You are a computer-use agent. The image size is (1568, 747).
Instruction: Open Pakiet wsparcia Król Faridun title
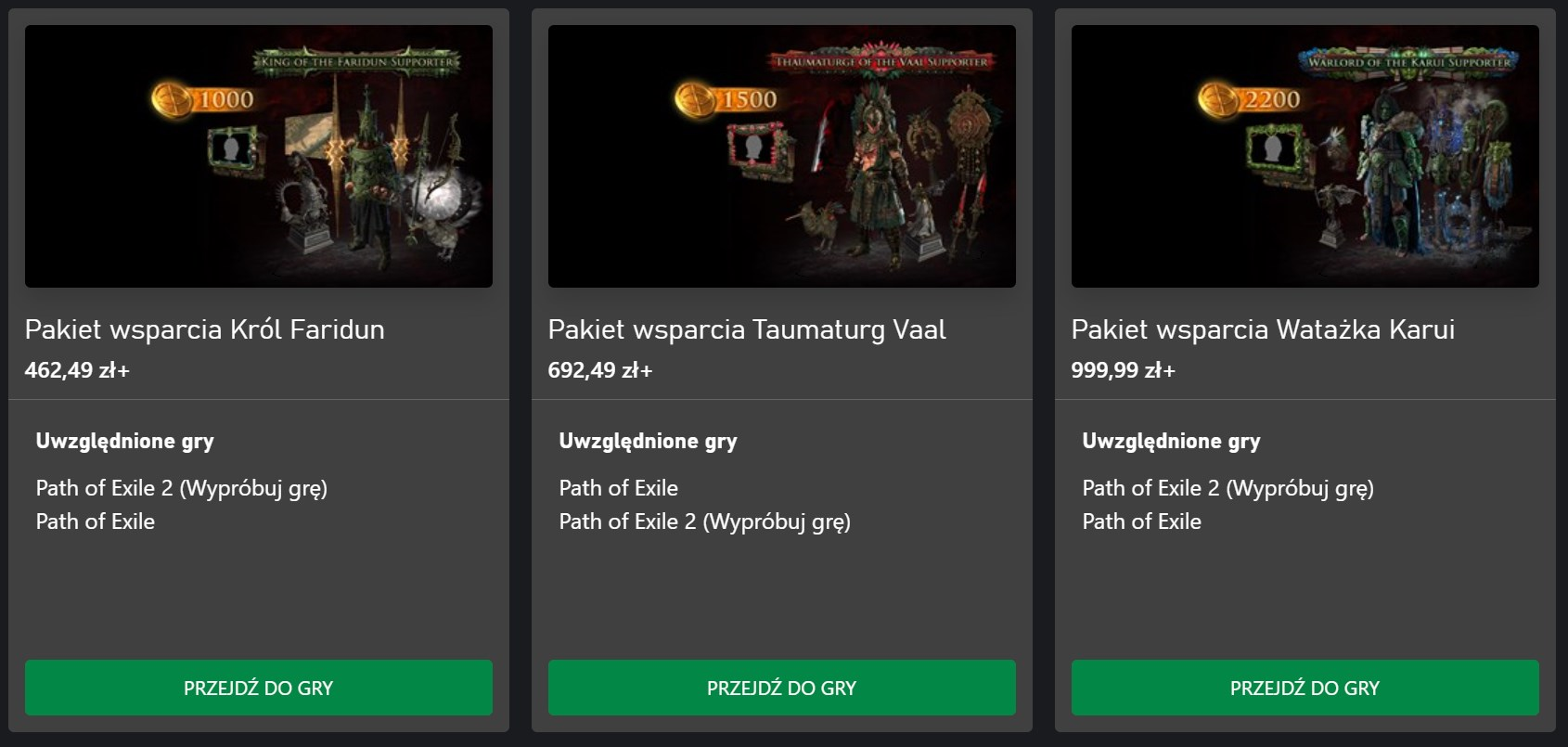204,329
